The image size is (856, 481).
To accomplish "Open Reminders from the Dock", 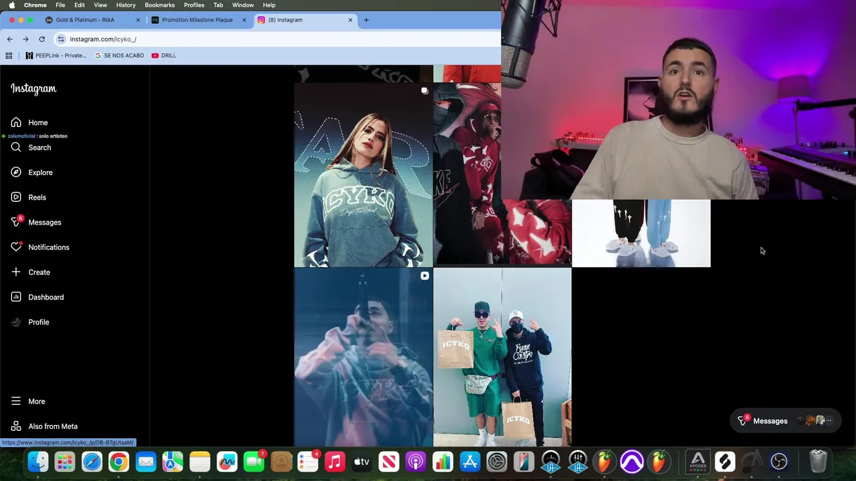I will pos(308,462).
